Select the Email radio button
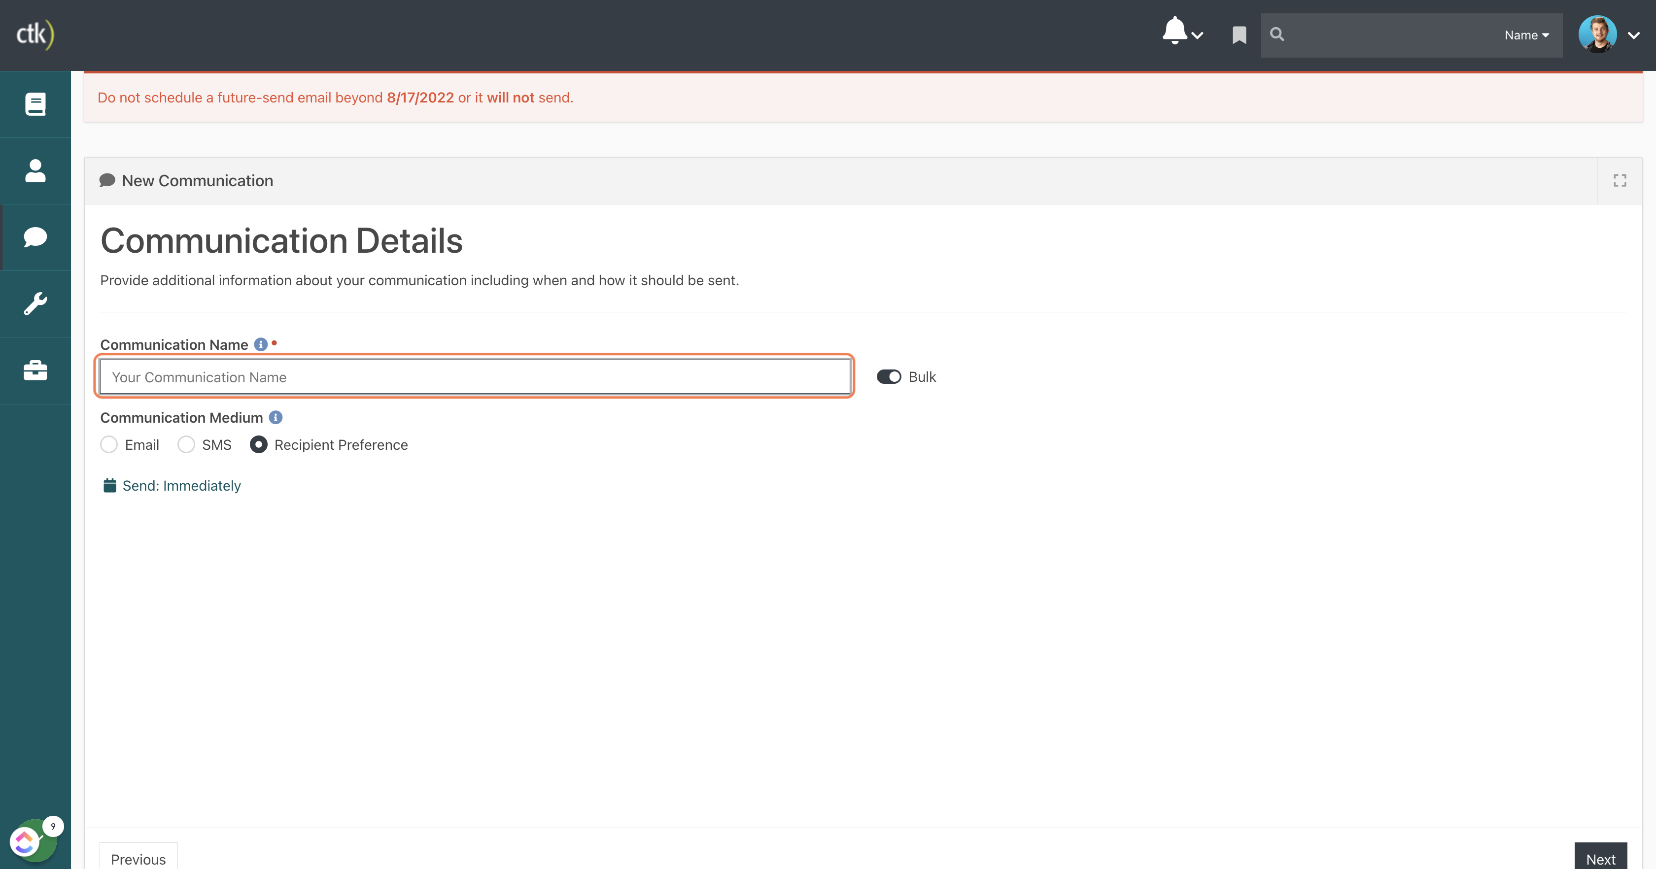This screenshot has height=869, width=1656. [108, 445]
